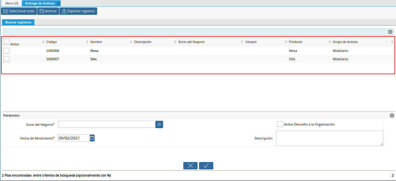Click Mesa in the Nombre column
Screen dimensions: 396x181
point(94,51)
